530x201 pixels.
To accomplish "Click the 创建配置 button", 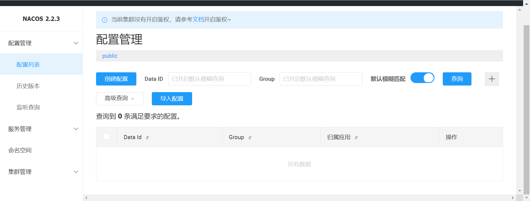I will 116,79.
